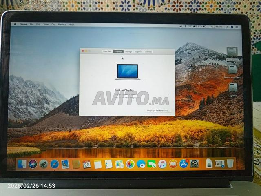The width and height of the screenshot is (261, 196).
Task: Open the App Store in dock
Action: click(x=184, y=164)
